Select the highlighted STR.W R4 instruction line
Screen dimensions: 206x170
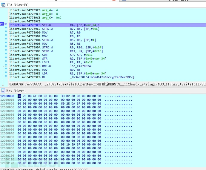[107, 25]
